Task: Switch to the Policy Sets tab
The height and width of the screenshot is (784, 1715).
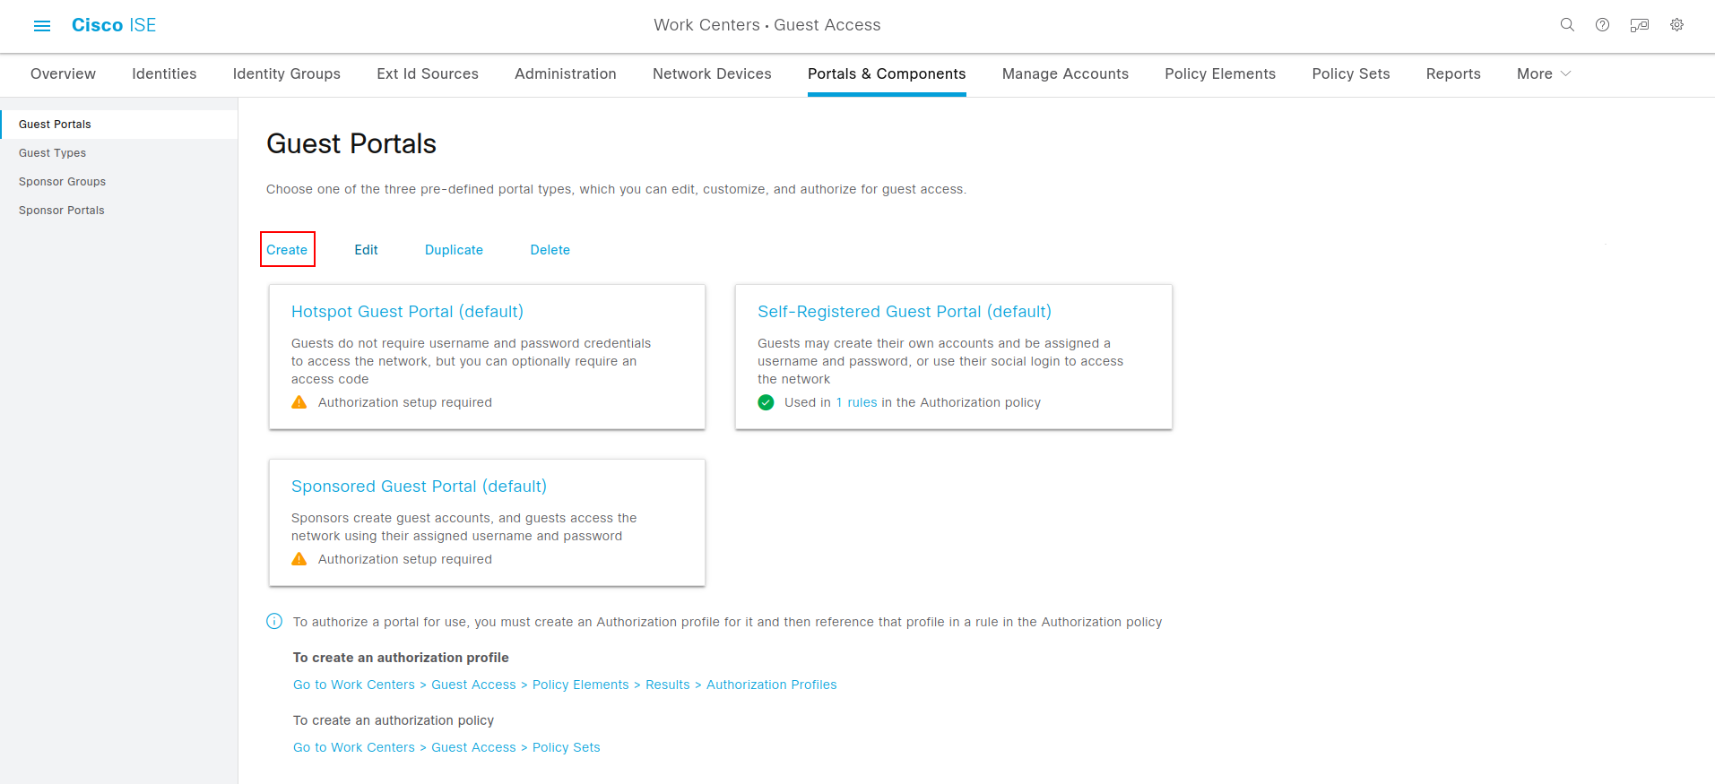Action: 1350,73
